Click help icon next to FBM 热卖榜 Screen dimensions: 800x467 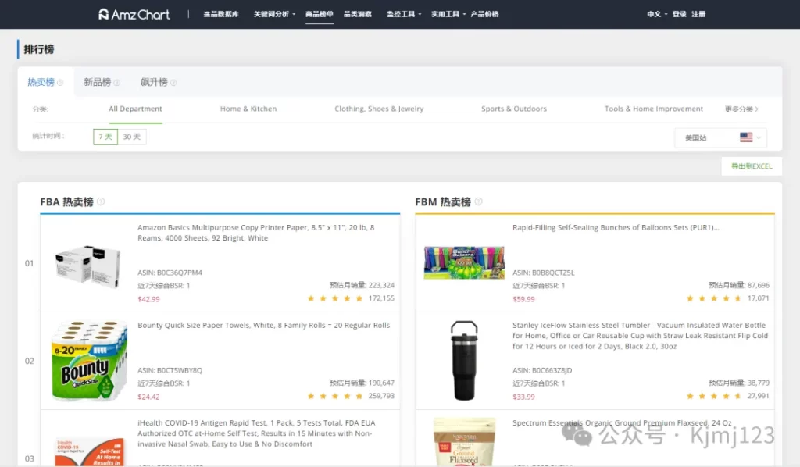(x=479, y=201)
